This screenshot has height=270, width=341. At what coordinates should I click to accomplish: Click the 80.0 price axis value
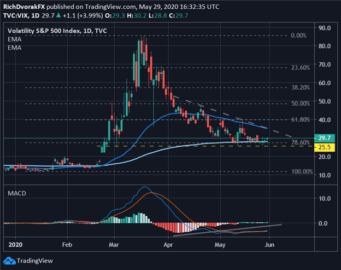click(325, 46)
